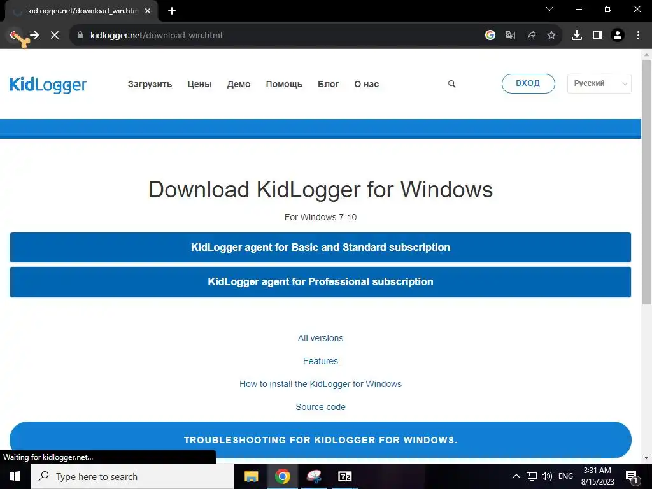Open the 7-Zip taskbar icon
This screenshot has height=489, width=652.
click(345, 476)
